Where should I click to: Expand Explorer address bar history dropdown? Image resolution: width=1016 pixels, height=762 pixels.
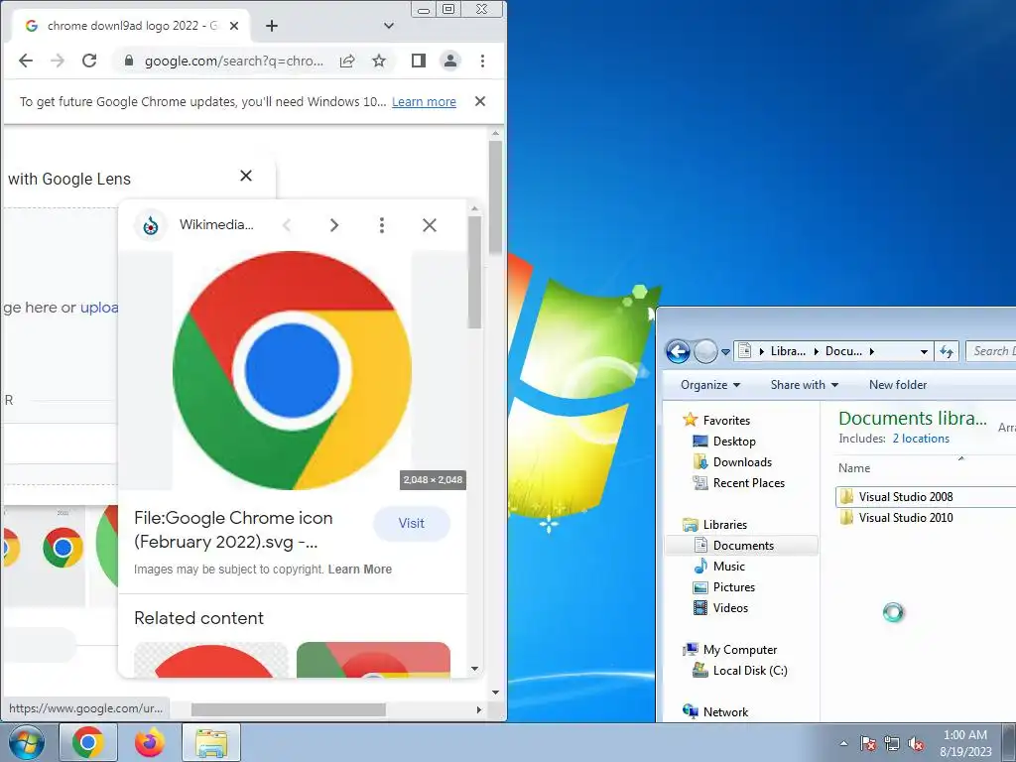(924, 352)
